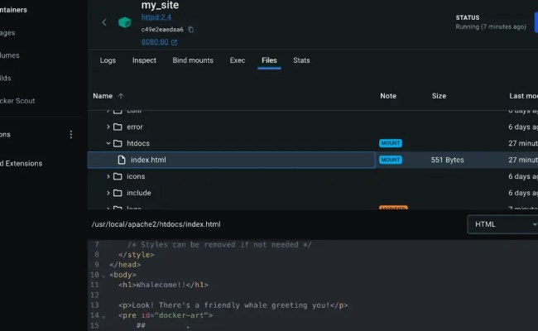Click MOUNT badge on index.html row
The image size is (538, 331).
click(x=391, y=160)
